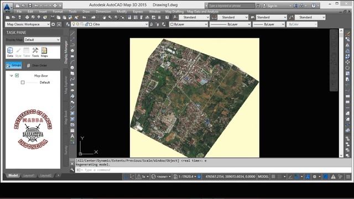Click the Customize wrench icon on command line

[x=72, y=170]
